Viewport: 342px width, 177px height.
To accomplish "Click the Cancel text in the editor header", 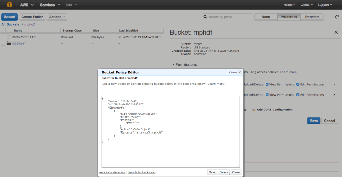I will coord(233,72).
